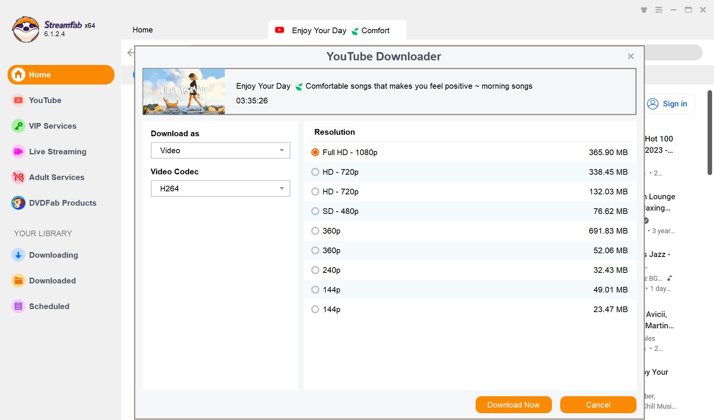Open the Downloading library section
The width and height of the screenshot is (714, 420).
pyautogui.click(x=53, y=255)
